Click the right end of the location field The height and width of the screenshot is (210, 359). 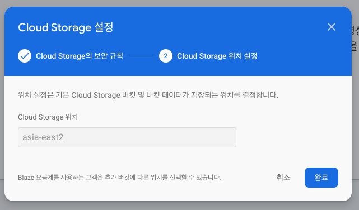229,137
